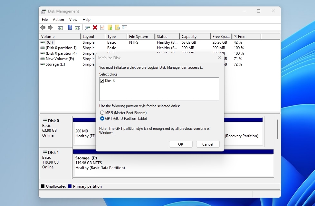Click the Properties checkmark page icon
The height and width of the screenshot is (206, 315).
(102, 27)
